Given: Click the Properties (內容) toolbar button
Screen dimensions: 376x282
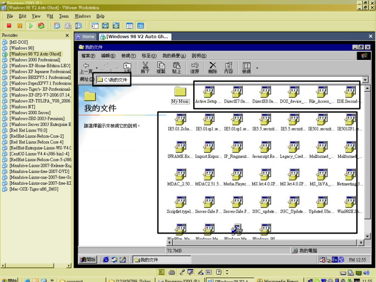Looking at the screenshot, I should [228, 68].
